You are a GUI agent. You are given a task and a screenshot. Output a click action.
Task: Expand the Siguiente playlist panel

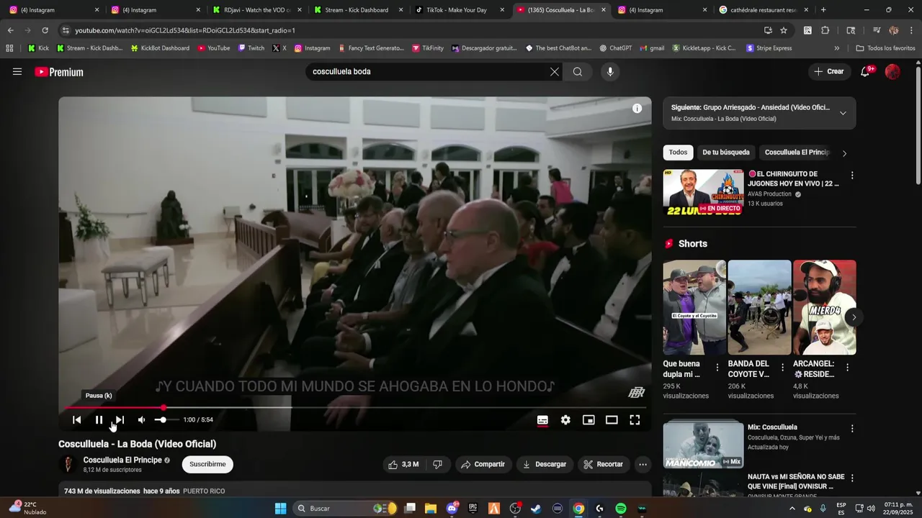[x=843, y=113]
